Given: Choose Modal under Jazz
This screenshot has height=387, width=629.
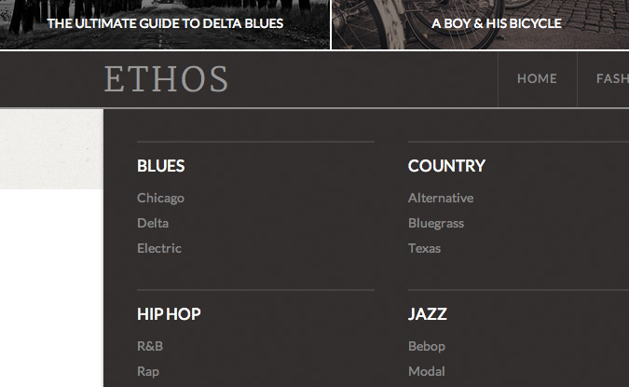Looking at the screenshot, I should (x=427, y=371).
